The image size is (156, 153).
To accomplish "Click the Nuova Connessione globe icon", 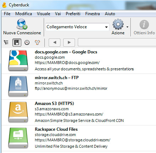I will pos(22,24).
